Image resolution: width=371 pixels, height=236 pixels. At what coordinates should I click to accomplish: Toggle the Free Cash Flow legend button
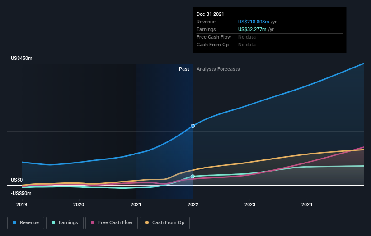tap(112, 223)
